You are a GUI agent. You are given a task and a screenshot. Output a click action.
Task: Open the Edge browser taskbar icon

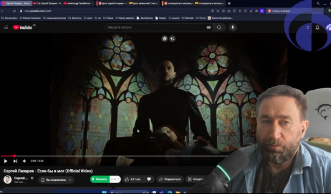point(170,192)
